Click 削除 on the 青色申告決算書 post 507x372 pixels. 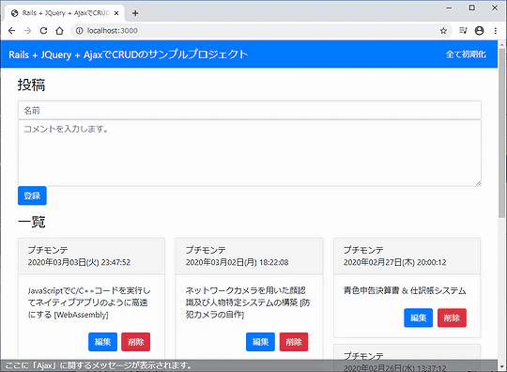(452, 318)
